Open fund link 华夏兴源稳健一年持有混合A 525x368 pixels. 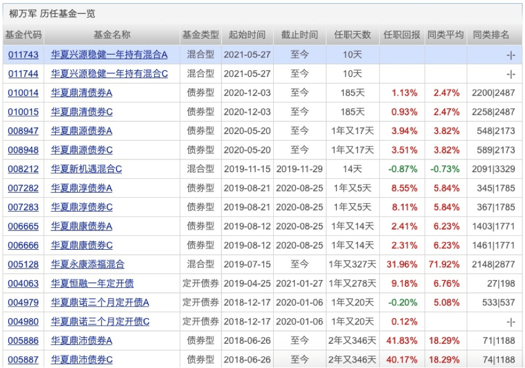click(109, 55)
